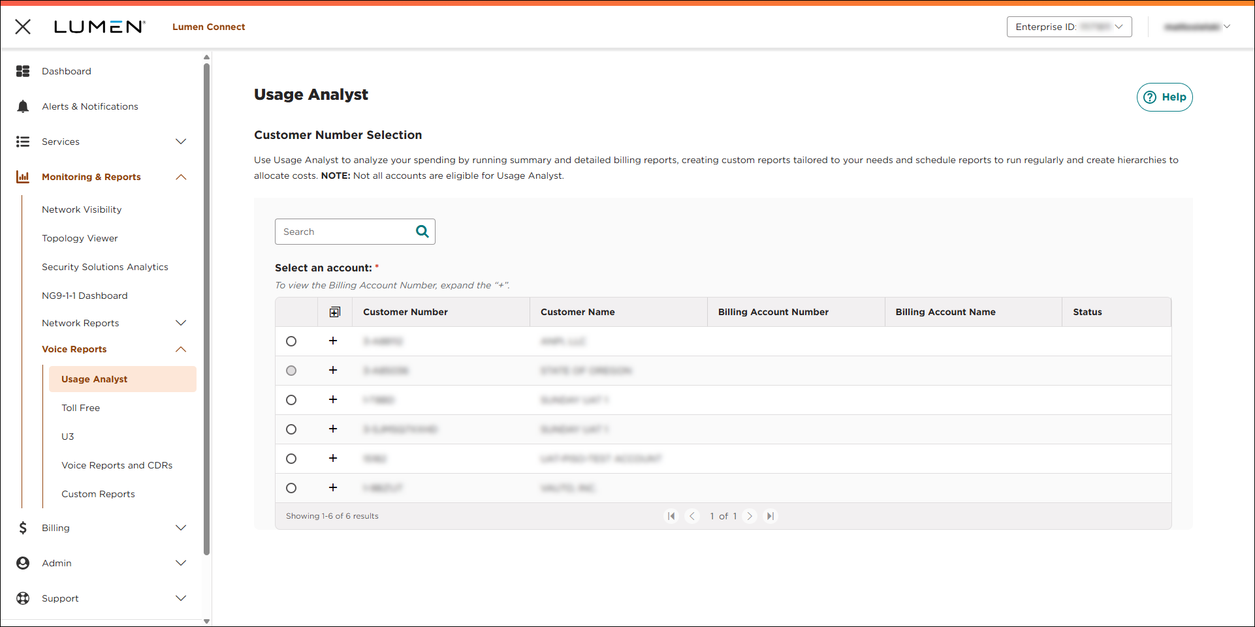Jump to last page with pagination icon
Viewport: 1255px width, 627px height.
pos(770,515)
